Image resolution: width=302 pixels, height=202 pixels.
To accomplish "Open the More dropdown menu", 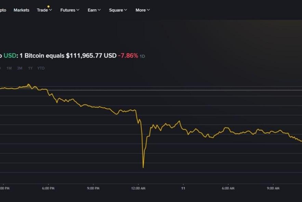I will [x=142, y=10].
